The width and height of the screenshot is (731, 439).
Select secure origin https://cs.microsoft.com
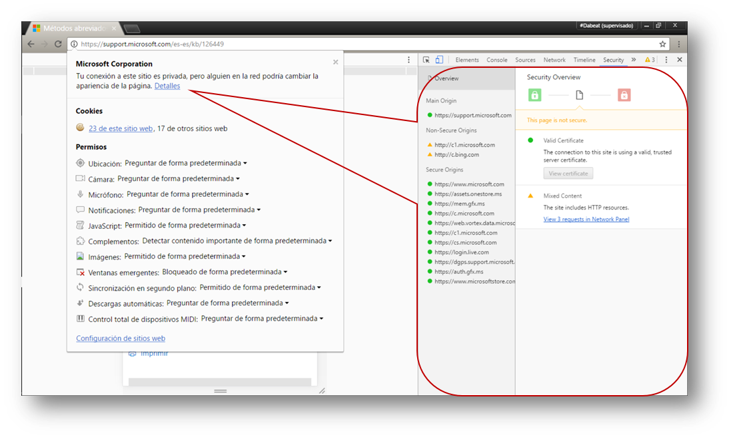point(462,242)
